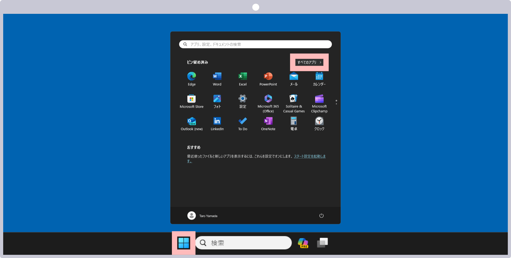Click the Taro Yamada account name

tap(208, 216)
